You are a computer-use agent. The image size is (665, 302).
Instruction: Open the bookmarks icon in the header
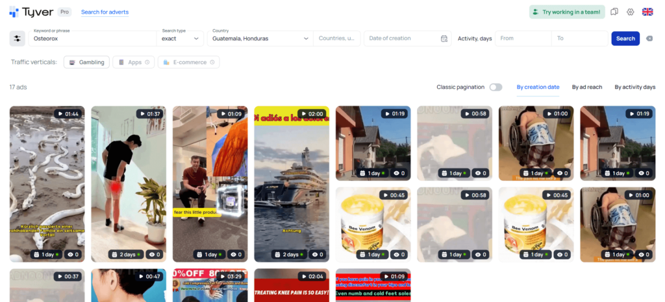tap(614, 12)
